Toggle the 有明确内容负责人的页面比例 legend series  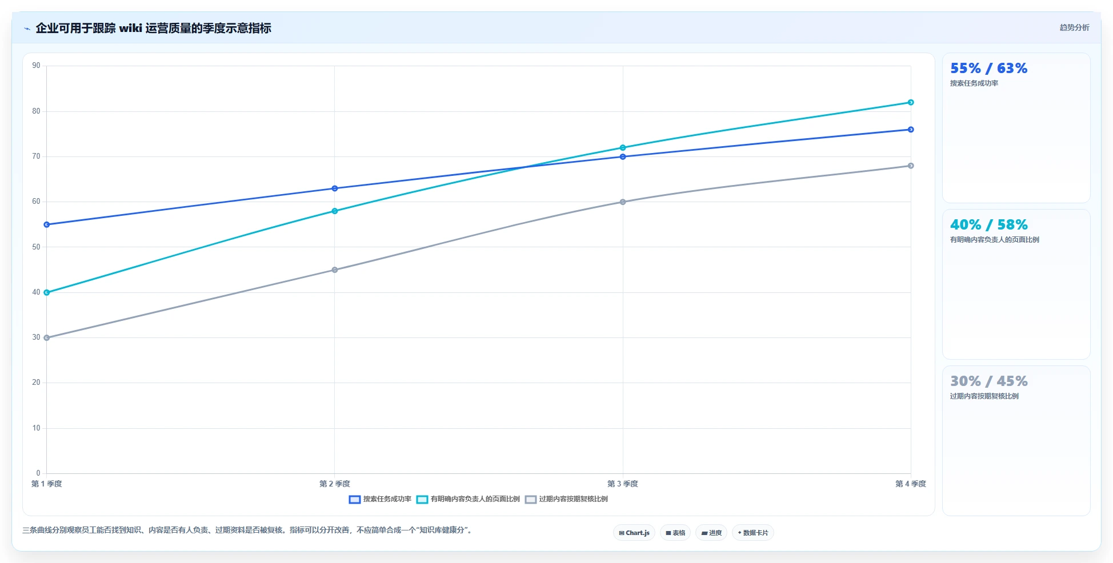468,499
